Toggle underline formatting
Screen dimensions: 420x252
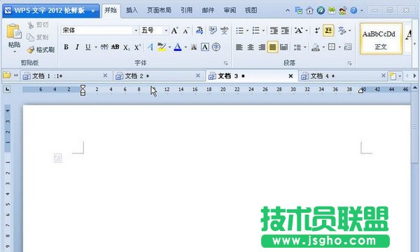[88, 47]
